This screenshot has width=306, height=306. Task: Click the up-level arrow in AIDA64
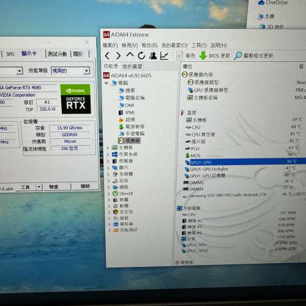pos(130,55)
